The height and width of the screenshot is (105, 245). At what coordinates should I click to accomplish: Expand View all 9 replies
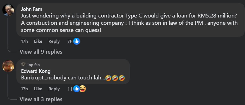(41, 52)
